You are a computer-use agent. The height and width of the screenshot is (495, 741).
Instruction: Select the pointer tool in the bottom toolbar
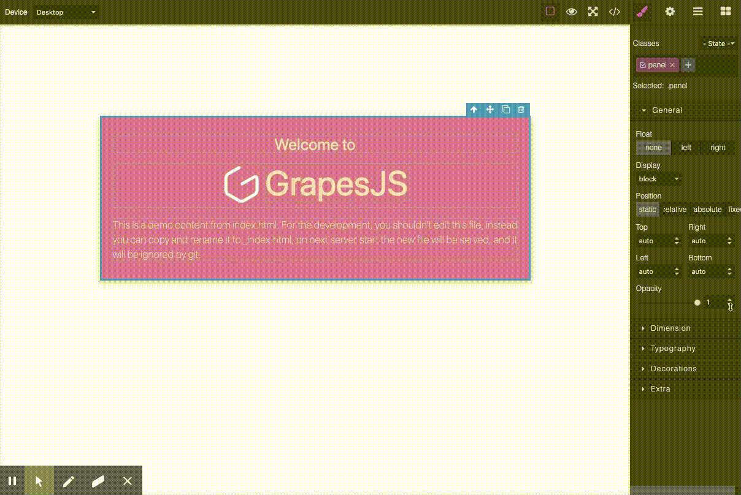pos(39,481)
